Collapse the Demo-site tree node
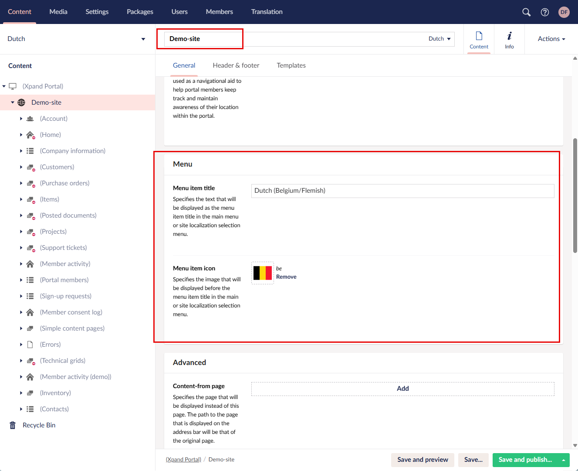578x471 pixels. (13, 102)
